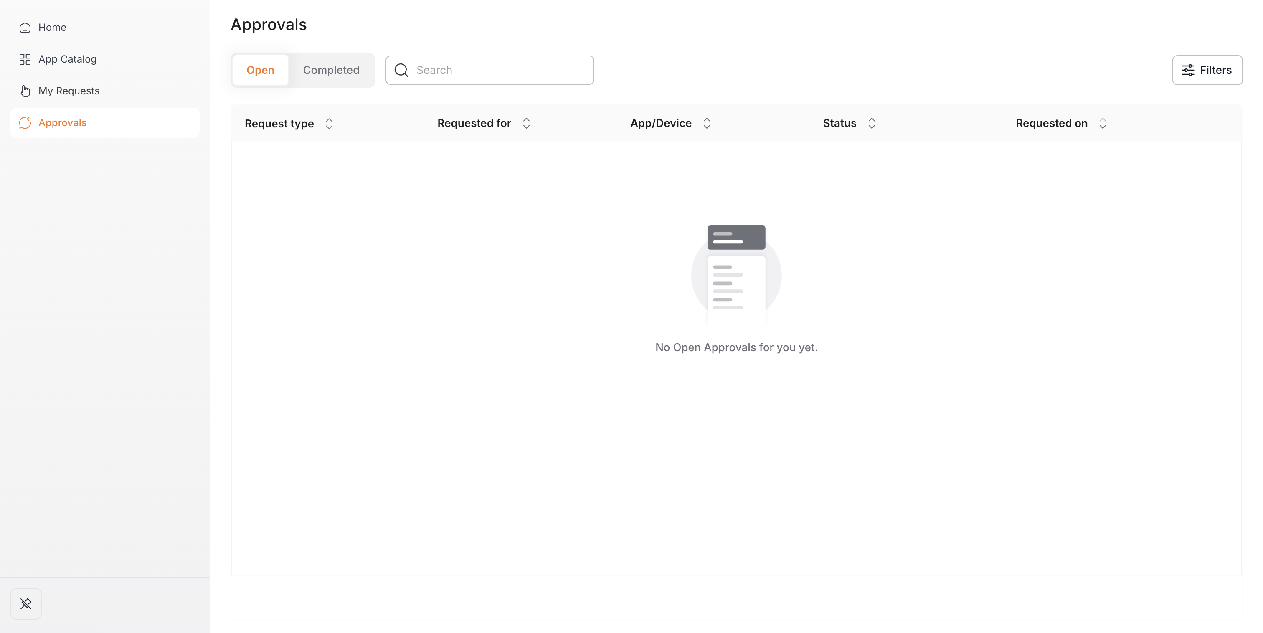Open the Home page from sidebar

[104, 28]
